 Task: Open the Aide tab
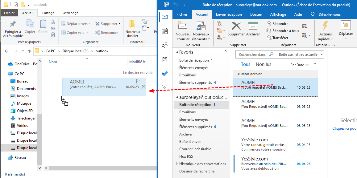(298, 14)
